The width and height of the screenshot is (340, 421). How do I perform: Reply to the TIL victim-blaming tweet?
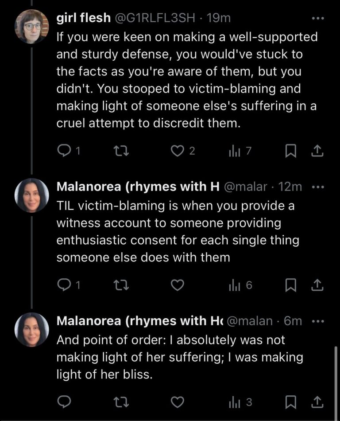point(64,285)
